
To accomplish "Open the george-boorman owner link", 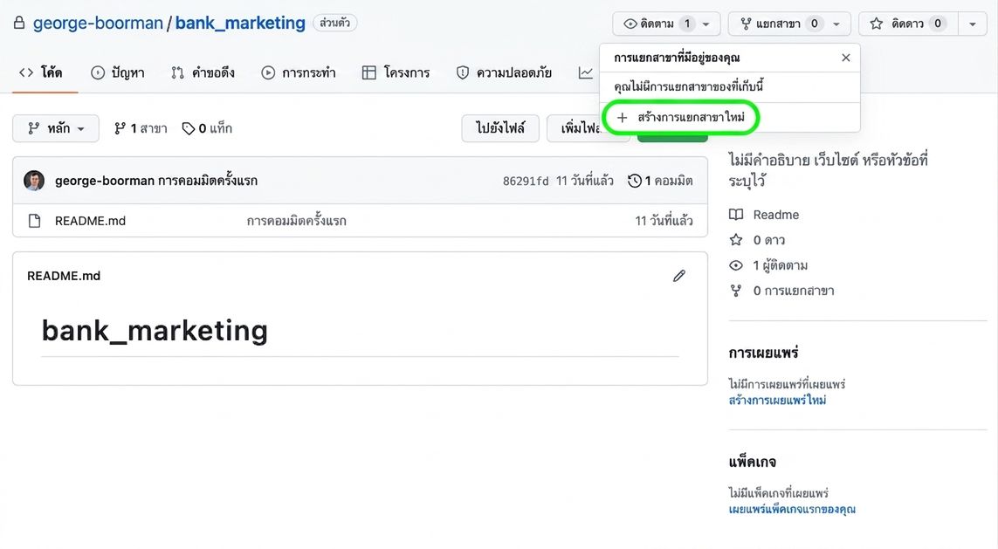I will (x=98, y=23).
